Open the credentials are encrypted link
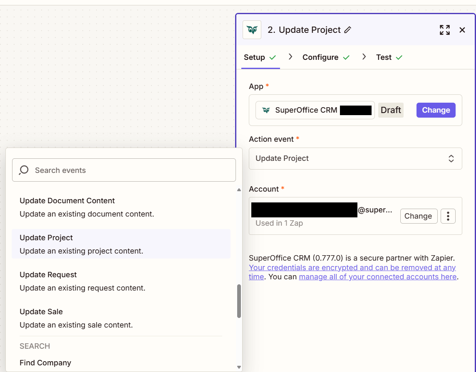The height and width of the screenshot is (372, 476). coord(352,272)
